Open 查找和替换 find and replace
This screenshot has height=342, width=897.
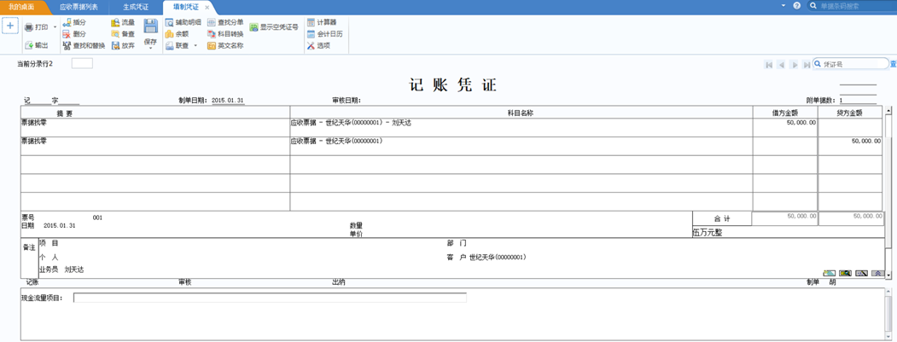click(82, 46)
